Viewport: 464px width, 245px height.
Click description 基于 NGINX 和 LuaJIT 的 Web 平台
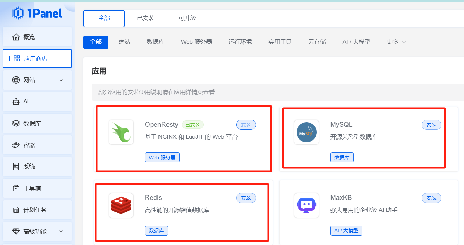pos(191,137)
